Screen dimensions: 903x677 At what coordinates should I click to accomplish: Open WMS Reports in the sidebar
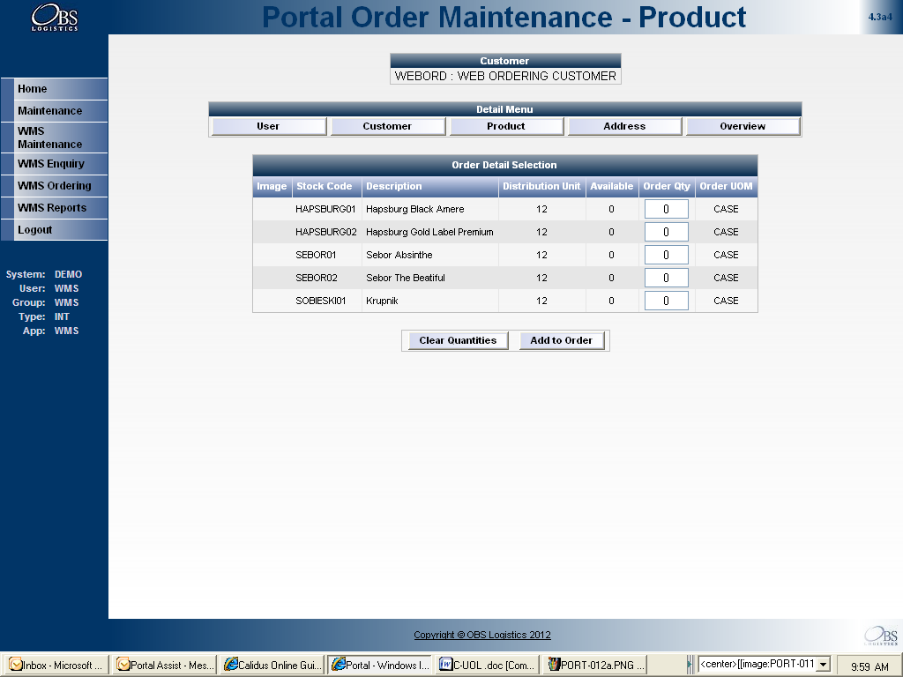pos(54,208)
